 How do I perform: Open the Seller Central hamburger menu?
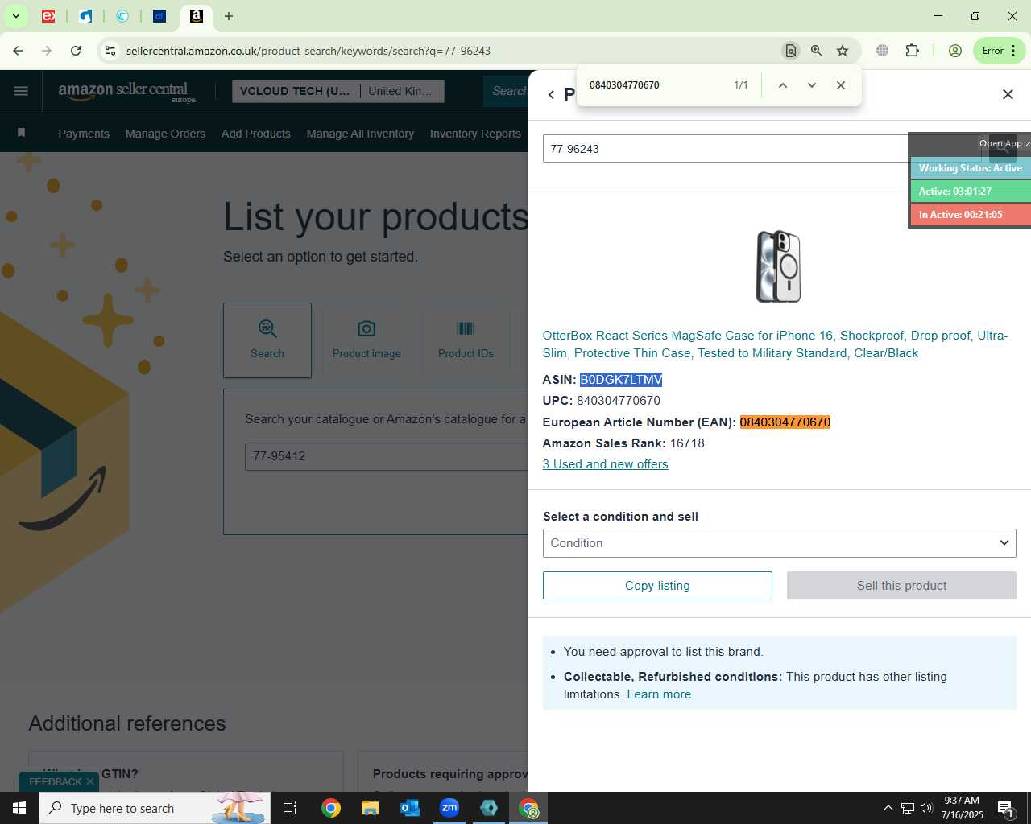coord(21,91)
